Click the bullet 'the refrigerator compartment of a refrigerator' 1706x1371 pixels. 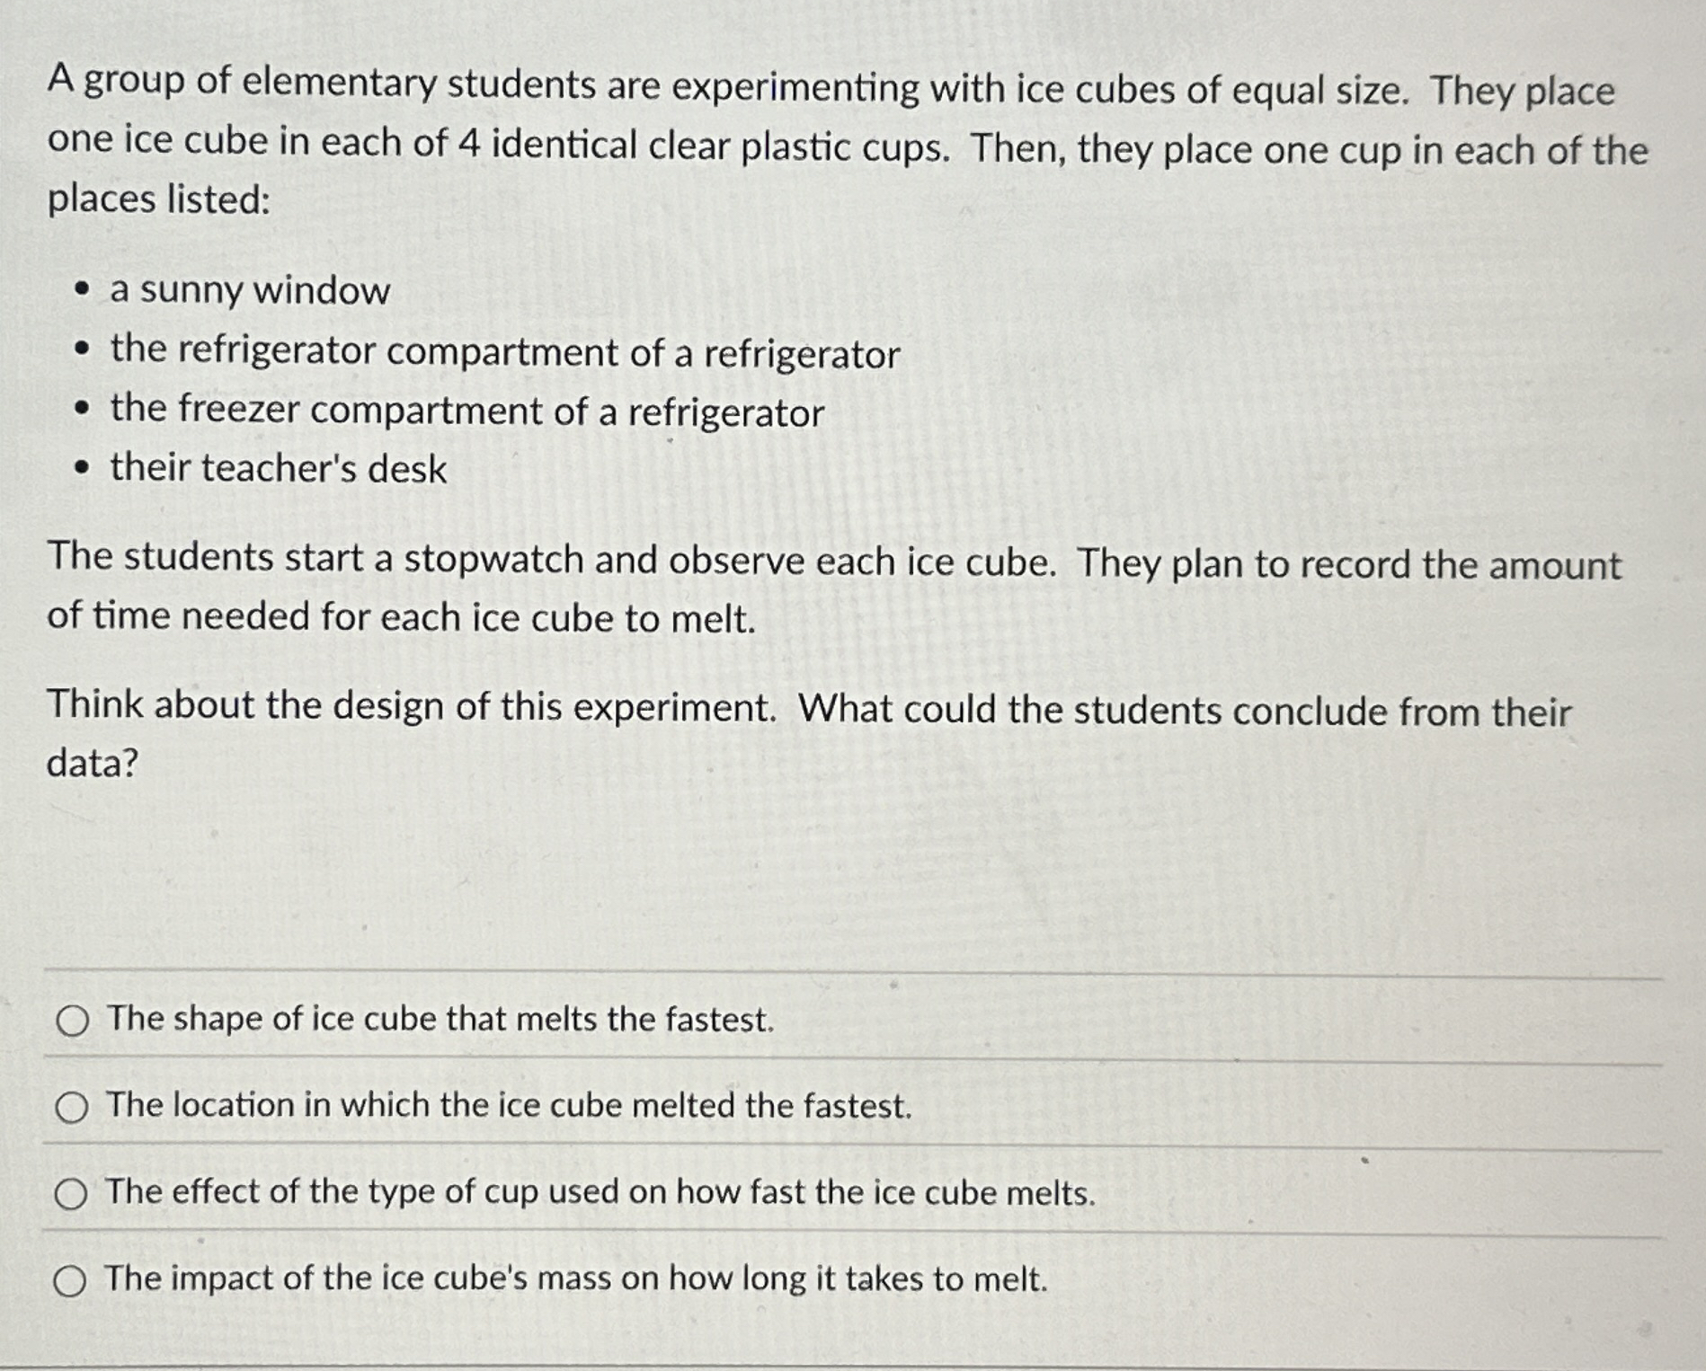point(503,354)
